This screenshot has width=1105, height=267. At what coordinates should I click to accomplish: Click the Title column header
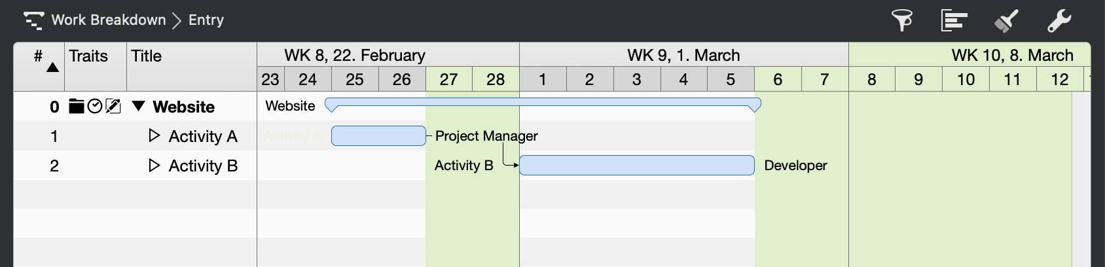[147, 56]
